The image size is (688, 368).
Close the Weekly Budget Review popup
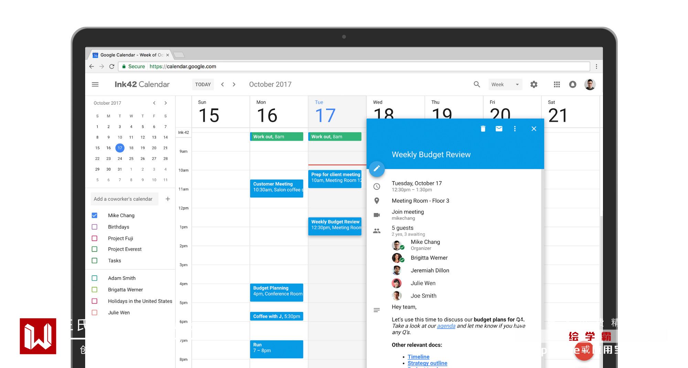534,129
